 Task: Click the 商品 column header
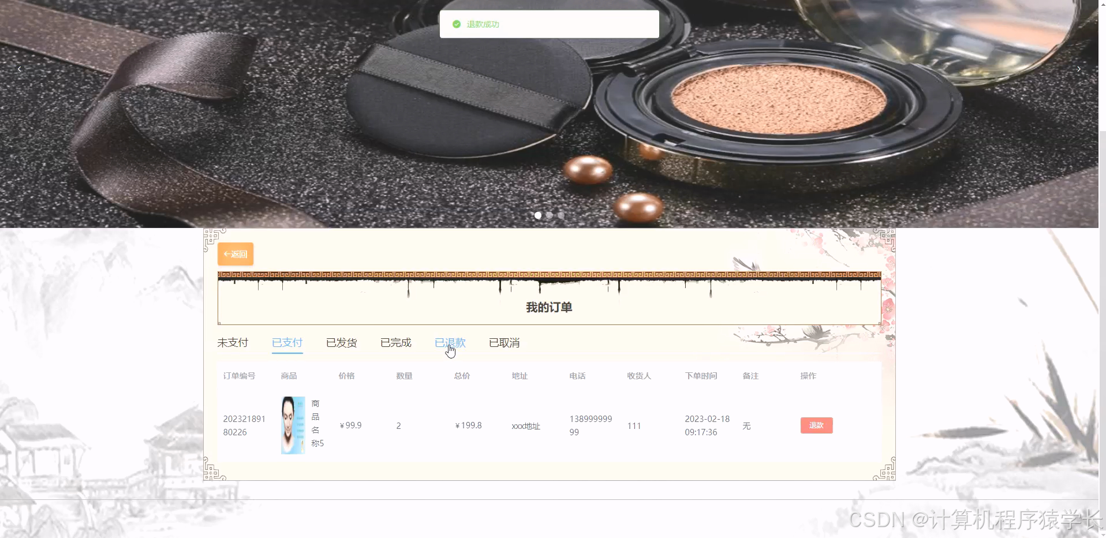[289, 376]
